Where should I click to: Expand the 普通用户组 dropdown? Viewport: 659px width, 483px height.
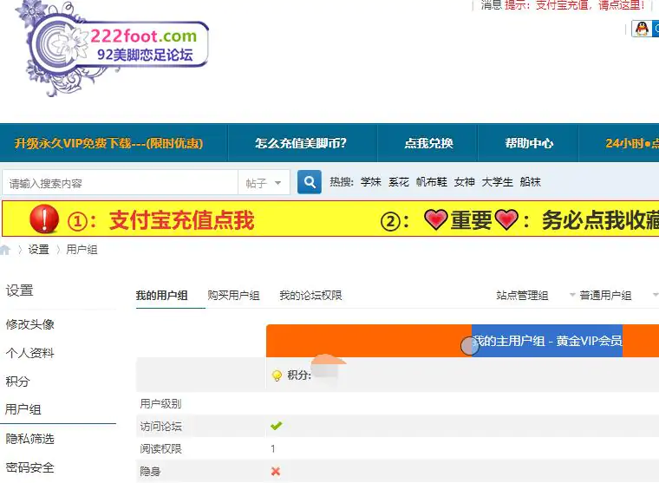[656, 295]
